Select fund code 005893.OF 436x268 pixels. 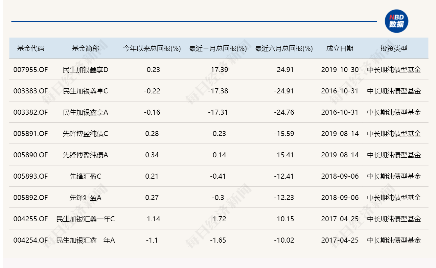click(31, 176)
